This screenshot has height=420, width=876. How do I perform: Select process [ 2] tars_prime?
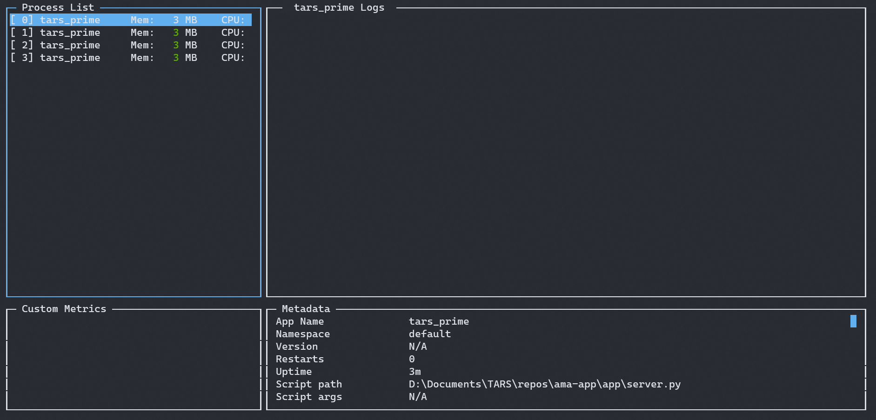pyautogui.click(x=70, y=45)
